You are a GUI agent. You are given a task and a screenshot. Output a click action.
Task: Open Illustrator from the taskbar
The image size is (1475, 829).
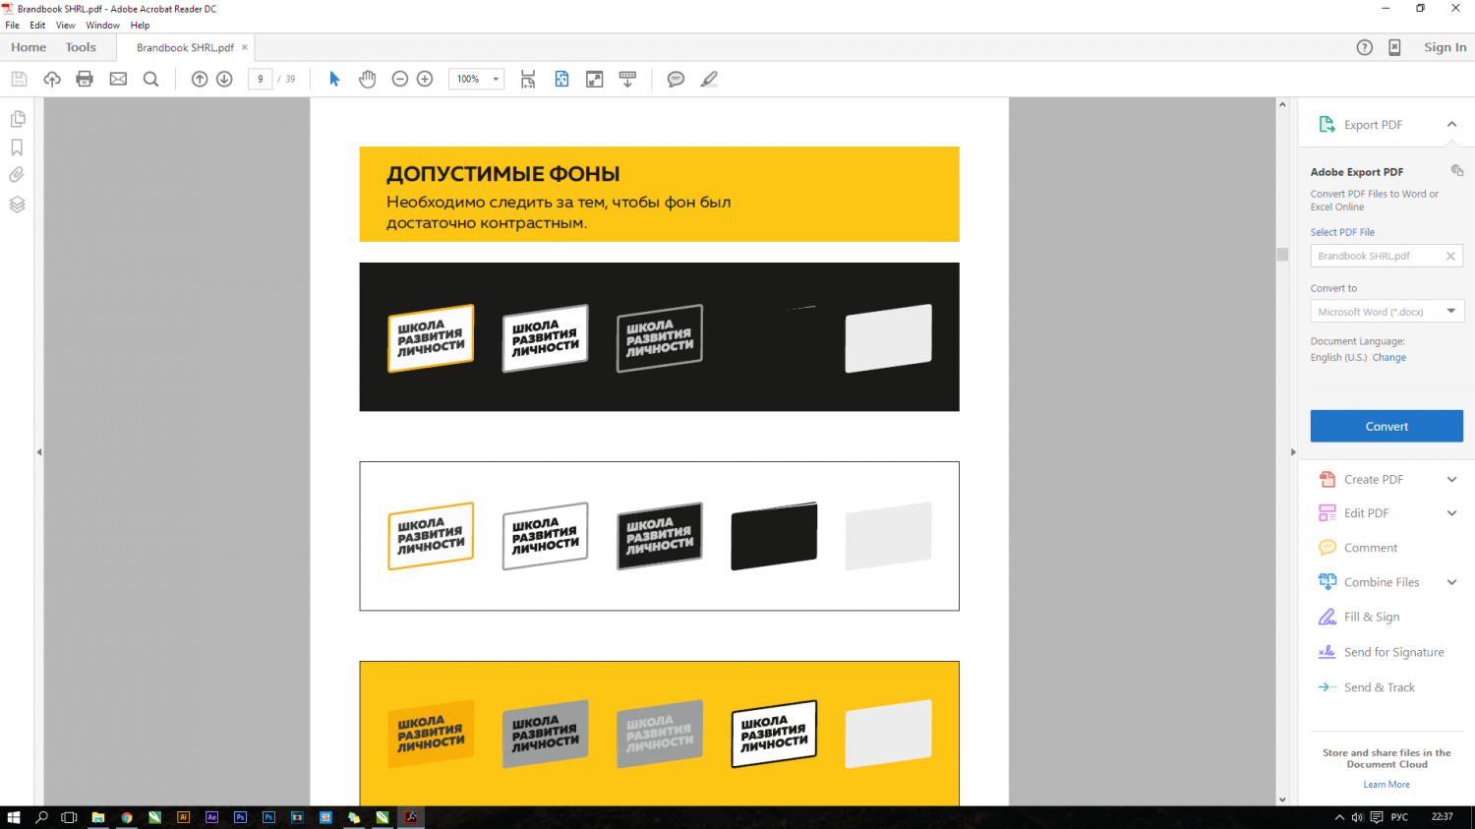tap(183, 817)
